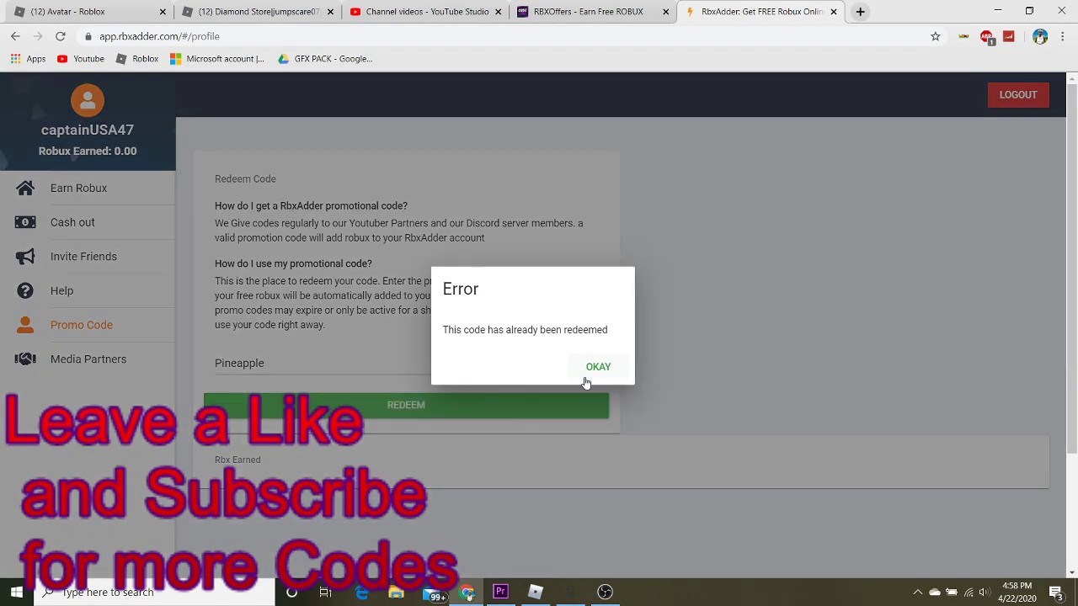Show hidden system tray icons

[x=918, y=592]
